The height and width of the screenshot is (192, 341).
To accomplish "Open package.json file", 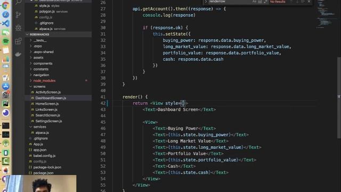I will tap(59, 173).
